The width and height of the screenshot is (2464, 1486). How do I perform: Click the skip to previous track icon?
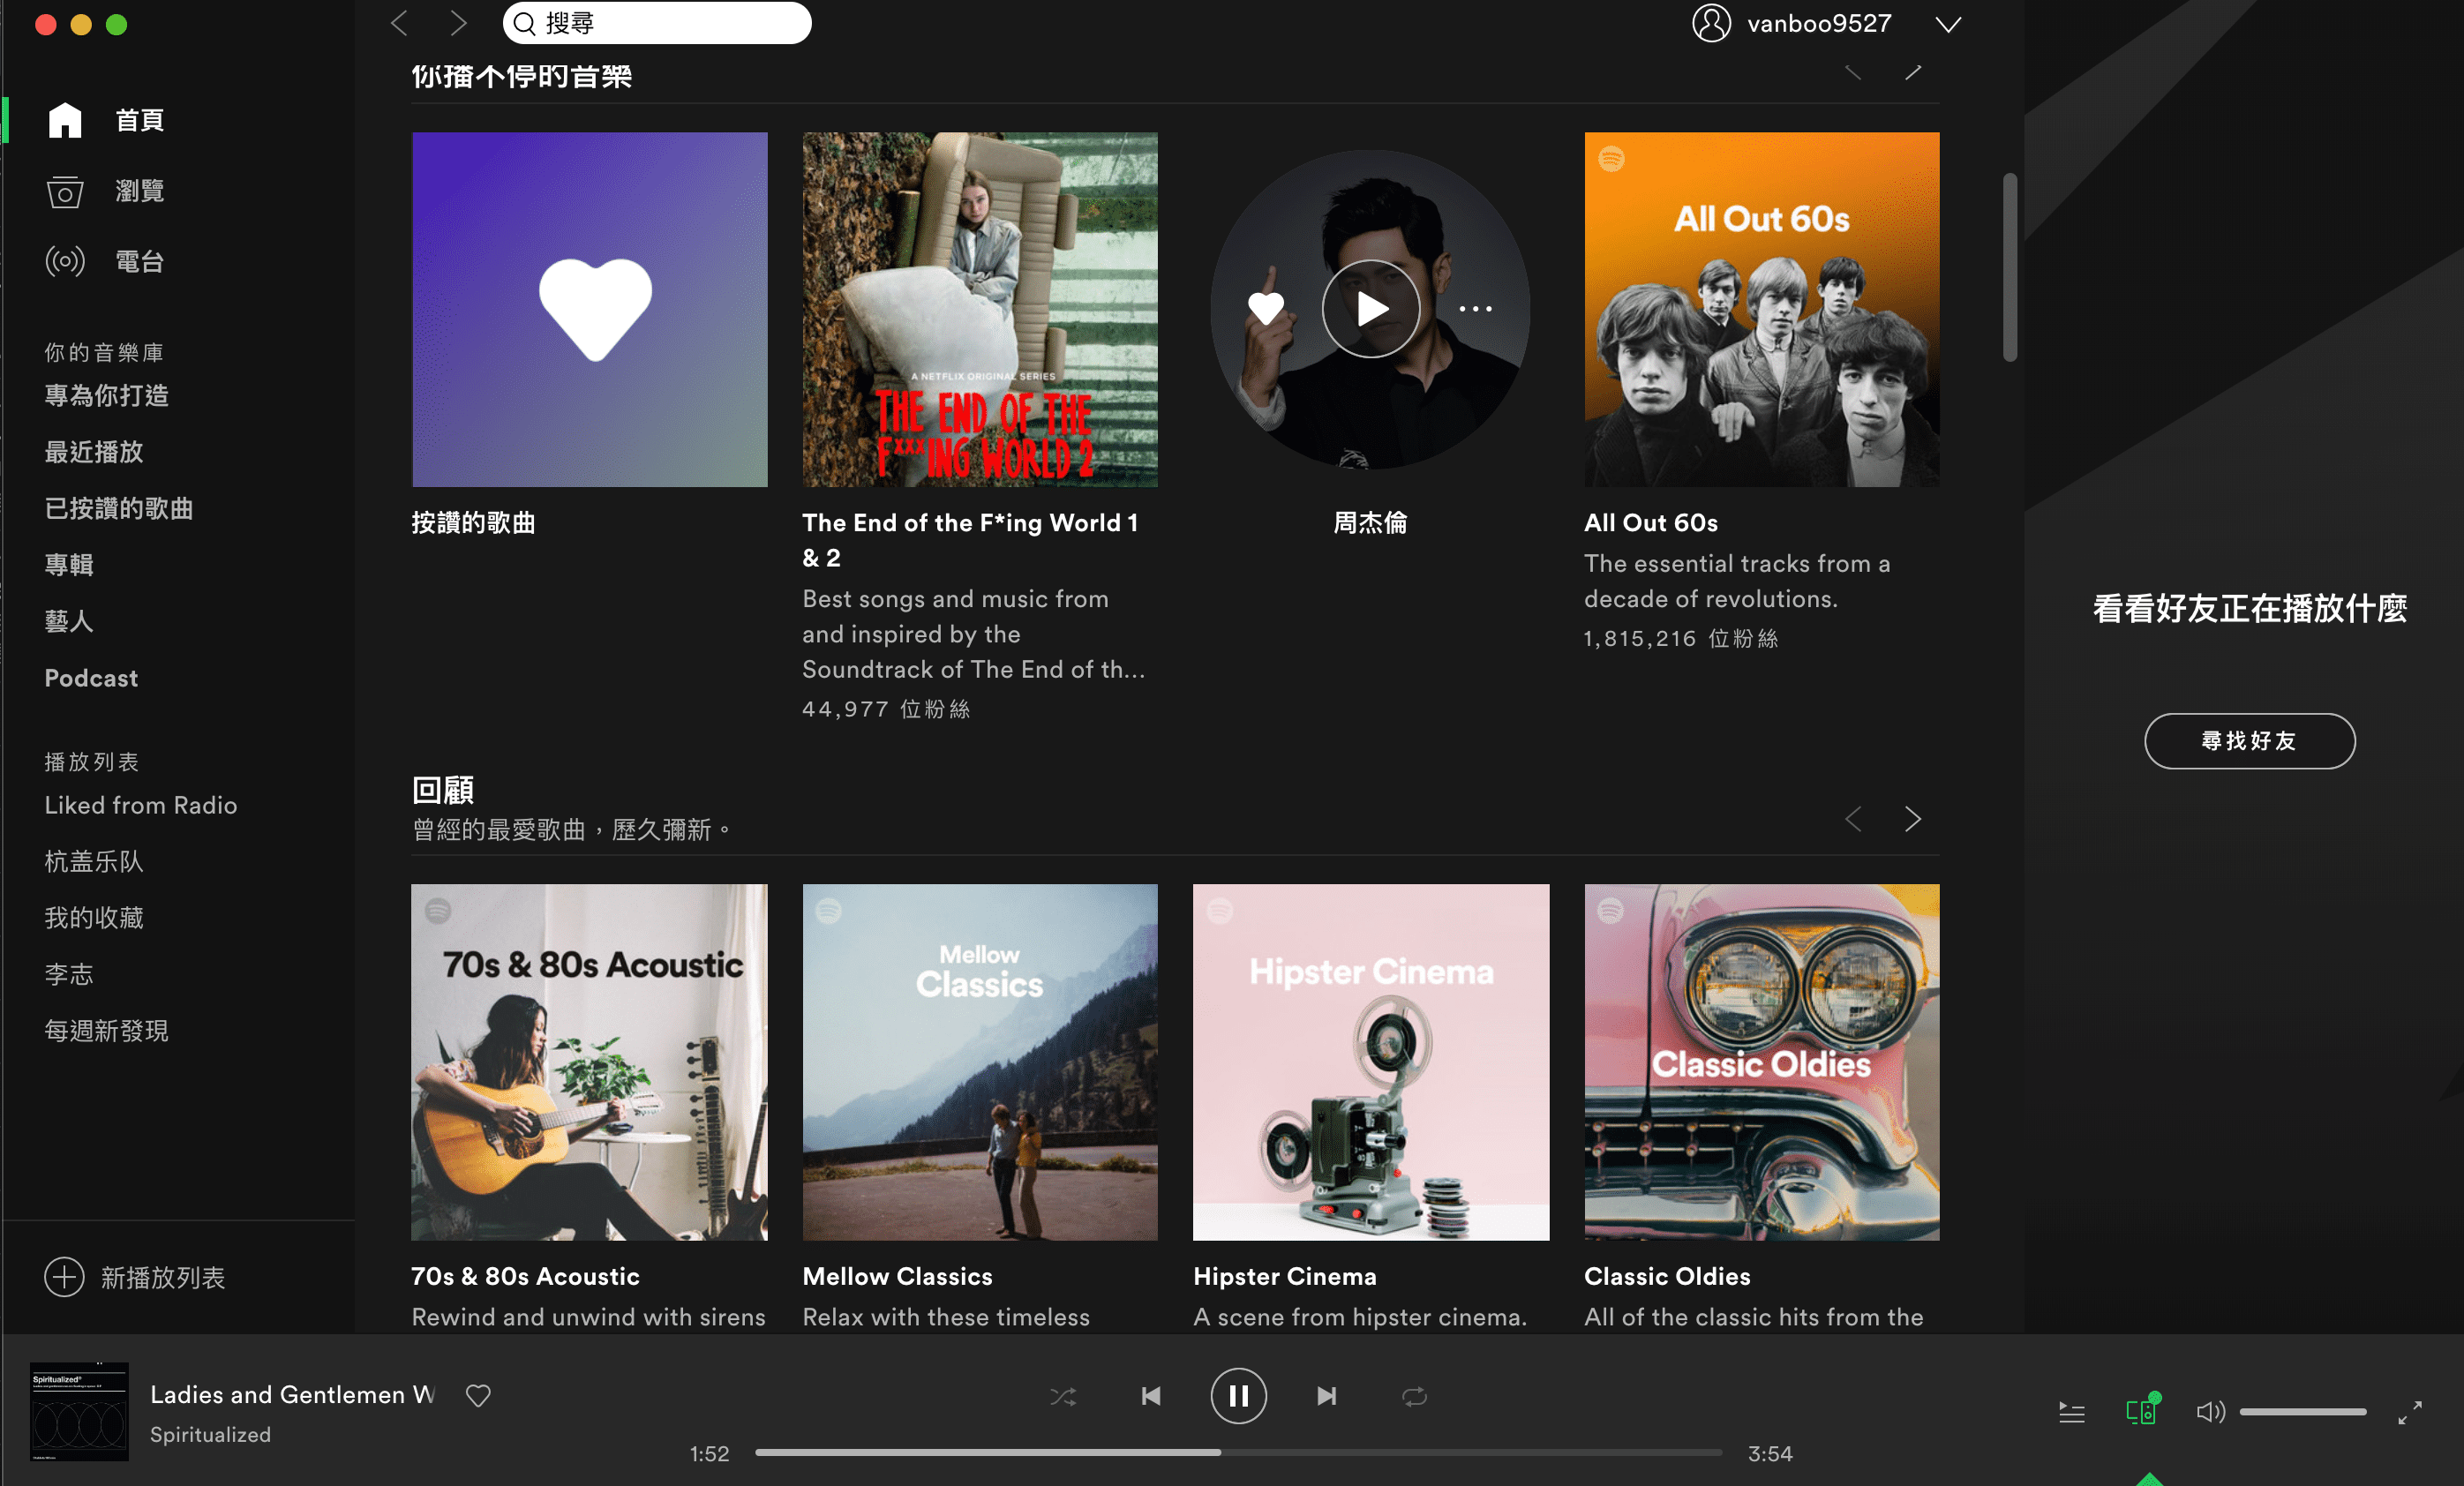[x=1151, y=1394]
